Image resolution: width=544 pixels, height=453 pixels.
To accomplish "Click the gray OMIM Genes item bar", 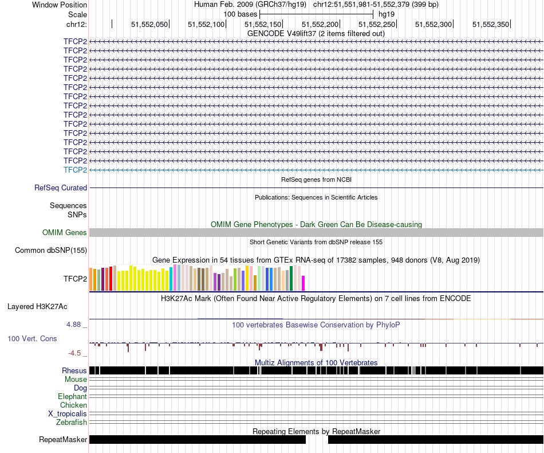I will (x=316, y=233).
